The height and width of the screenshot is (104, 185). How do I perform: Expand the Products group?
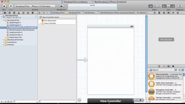pos(3,45)
